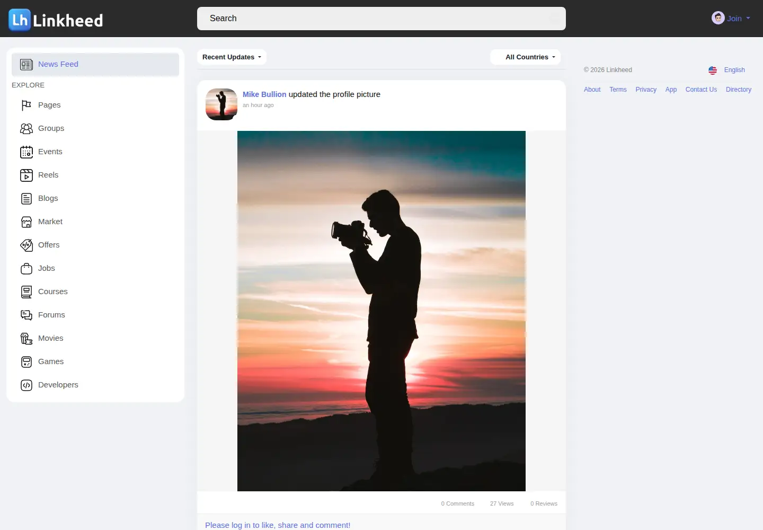Go to the News Feed menu item
Image resolution: width=763 pixels, height=530 pixels.
tap(95, 64)
